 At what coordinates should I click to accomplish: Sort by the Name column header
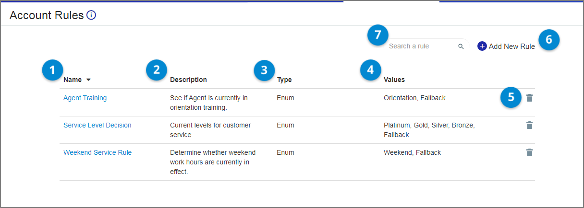point(73,80)
